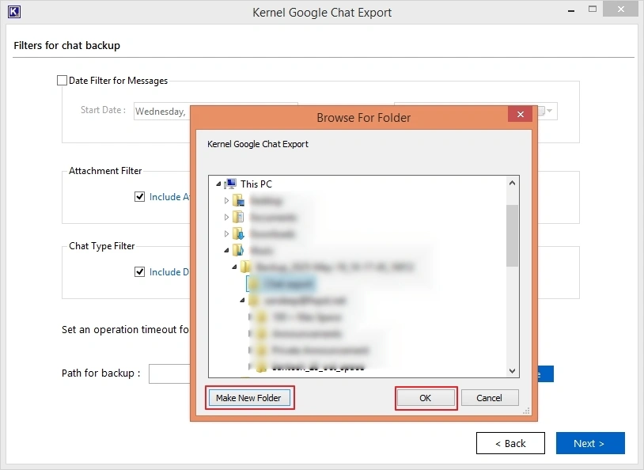
Task: Enable Date Filter for Messages checkbox
Action: click(62, 81)
